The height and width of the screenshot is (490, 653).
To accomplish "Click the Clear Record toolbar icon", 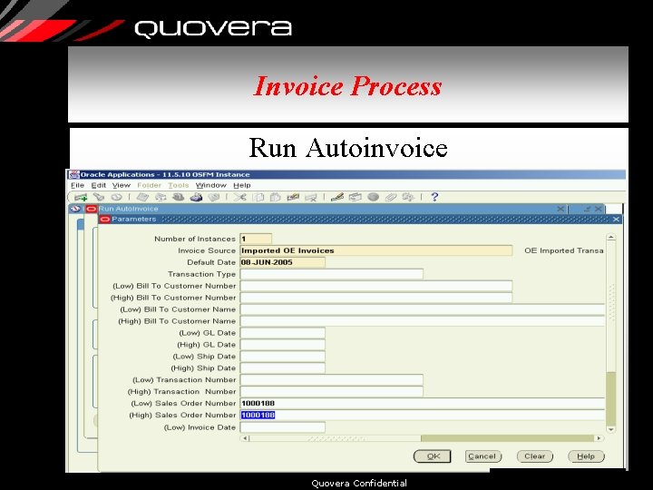I will point(293,197).
